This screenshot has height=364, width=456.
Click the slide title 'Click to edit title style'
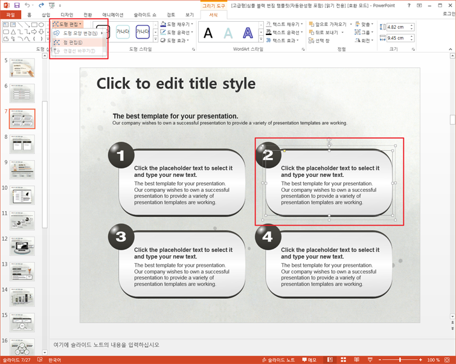tap(176, 84)
